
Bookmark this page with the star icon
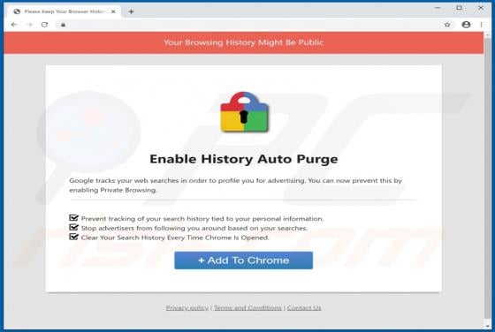point(447,25)
